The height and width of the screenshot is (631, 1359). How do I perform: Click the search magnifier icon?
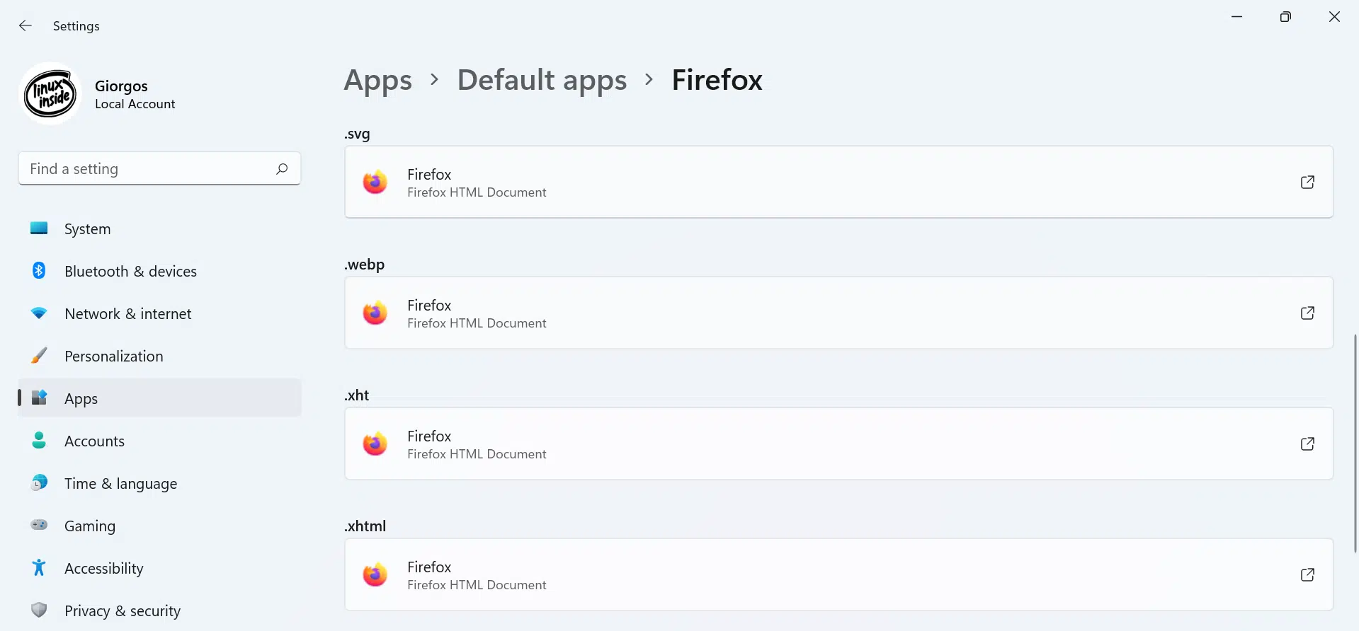point(282,168)
